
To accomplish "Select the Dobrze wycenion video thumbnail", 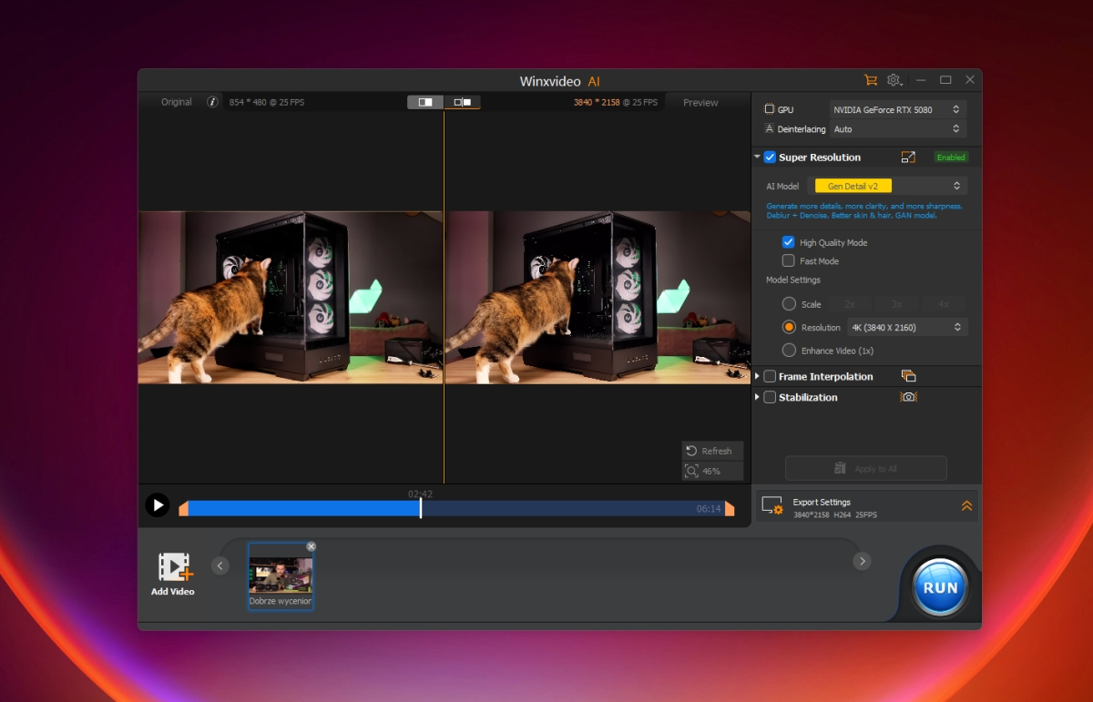I will tap(281, 575).
